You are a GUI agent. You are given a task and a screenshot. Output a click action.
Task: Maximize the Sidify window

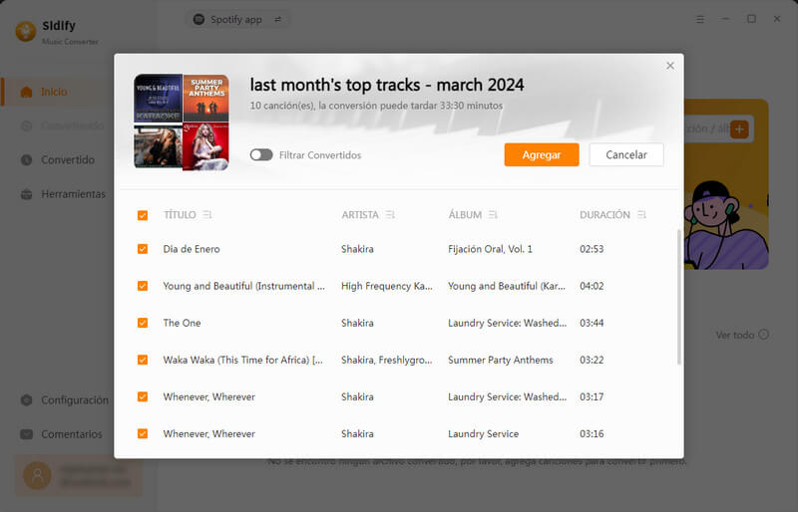point(751,19)
